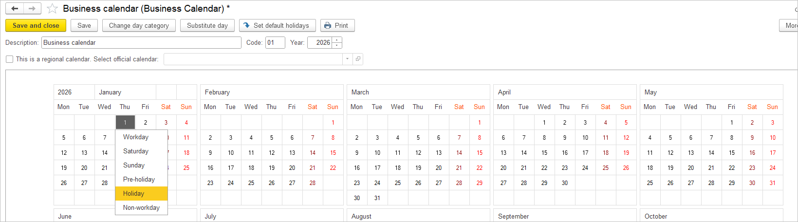Click the Code field showing 01
Viewport: 798px width, 222px height.
(x=275, y=42)
